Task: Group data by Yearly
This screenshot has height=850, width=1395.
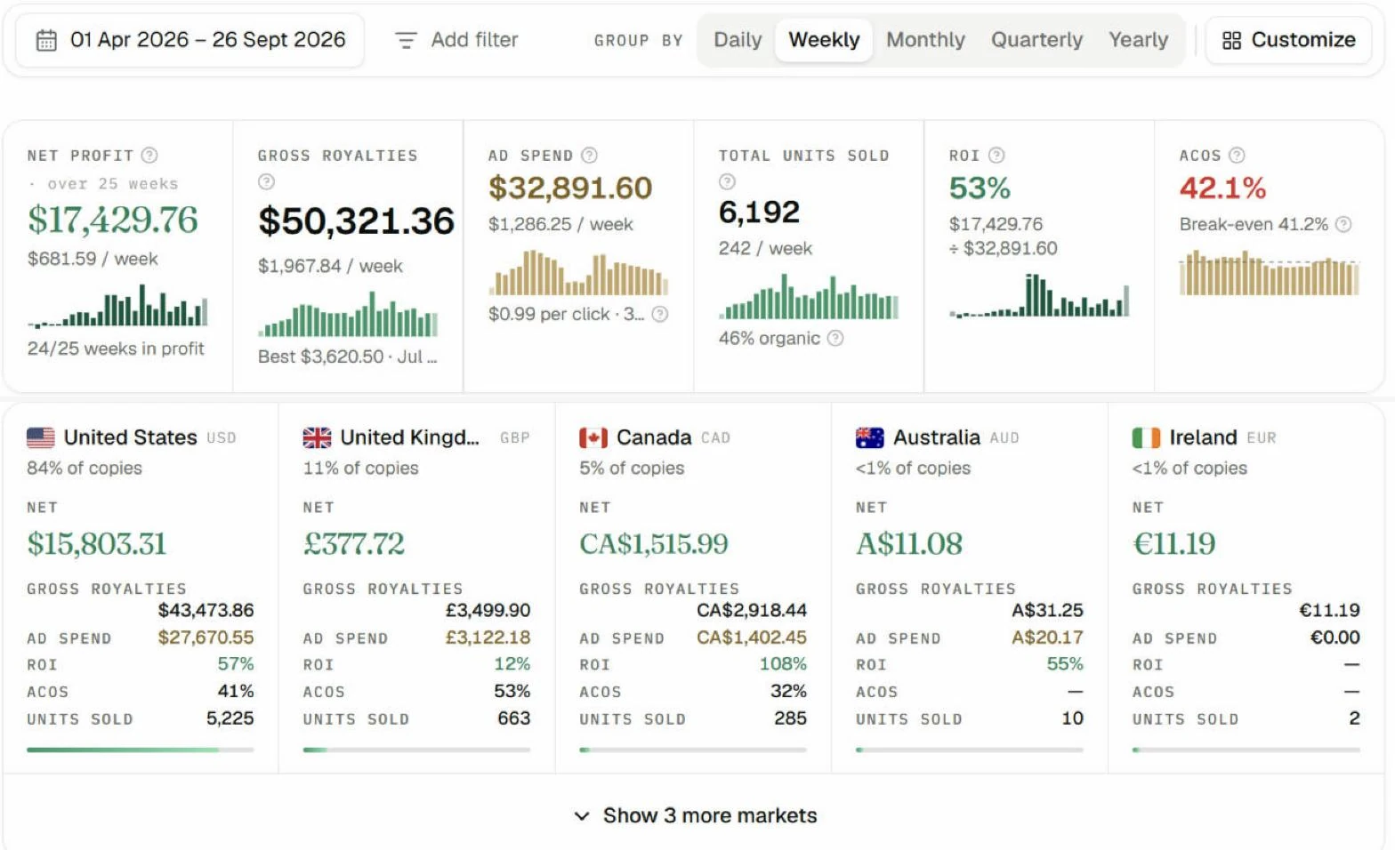Action: 1138,40
